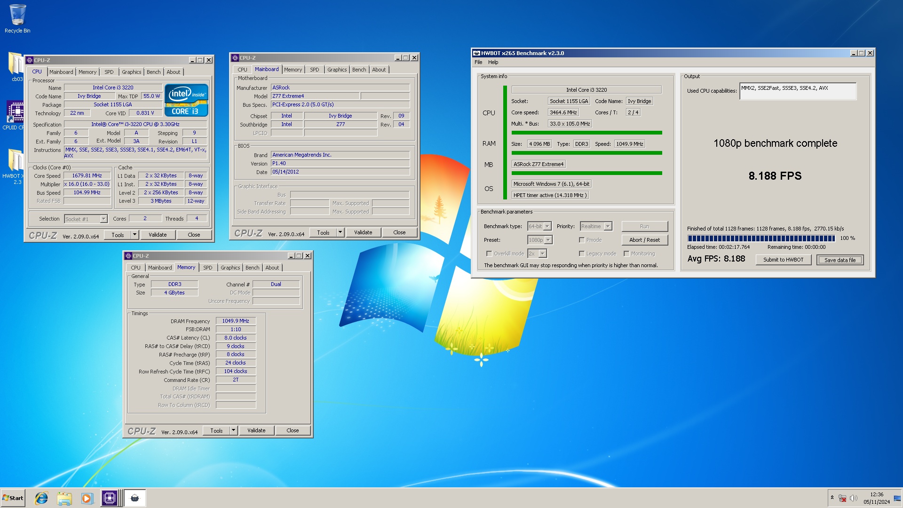Image resolution: width=903 pixels, height=508 pixels.
Task: Launch the CPUID CPU-Z desktop shortcut
Action: click(15, 115)
